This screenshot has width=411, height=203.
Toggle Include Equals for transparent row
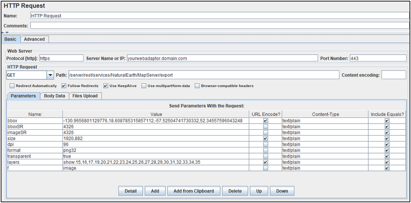coord(387,156)
